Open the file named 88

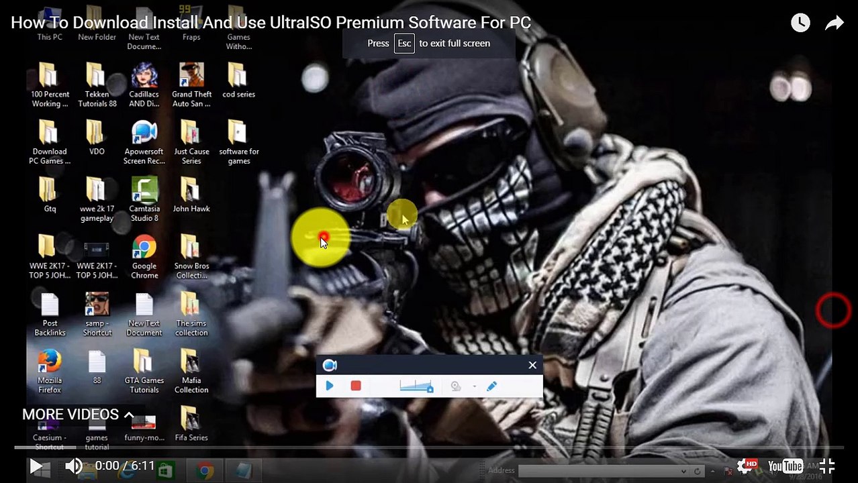(97, 366)
